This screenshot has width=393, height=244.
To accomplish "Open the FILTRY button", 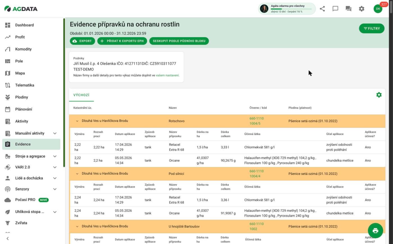I will coord(372,28).
